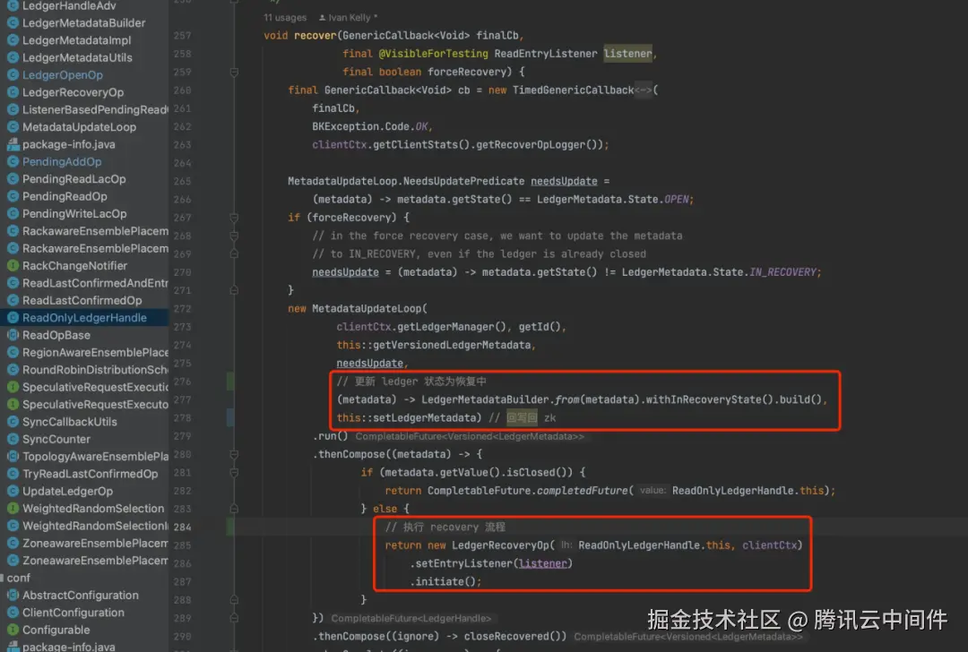Click the class icon beside RoundRobinDistributionSch
Screen dimensions: 968x652
click(x=13, y=370)
